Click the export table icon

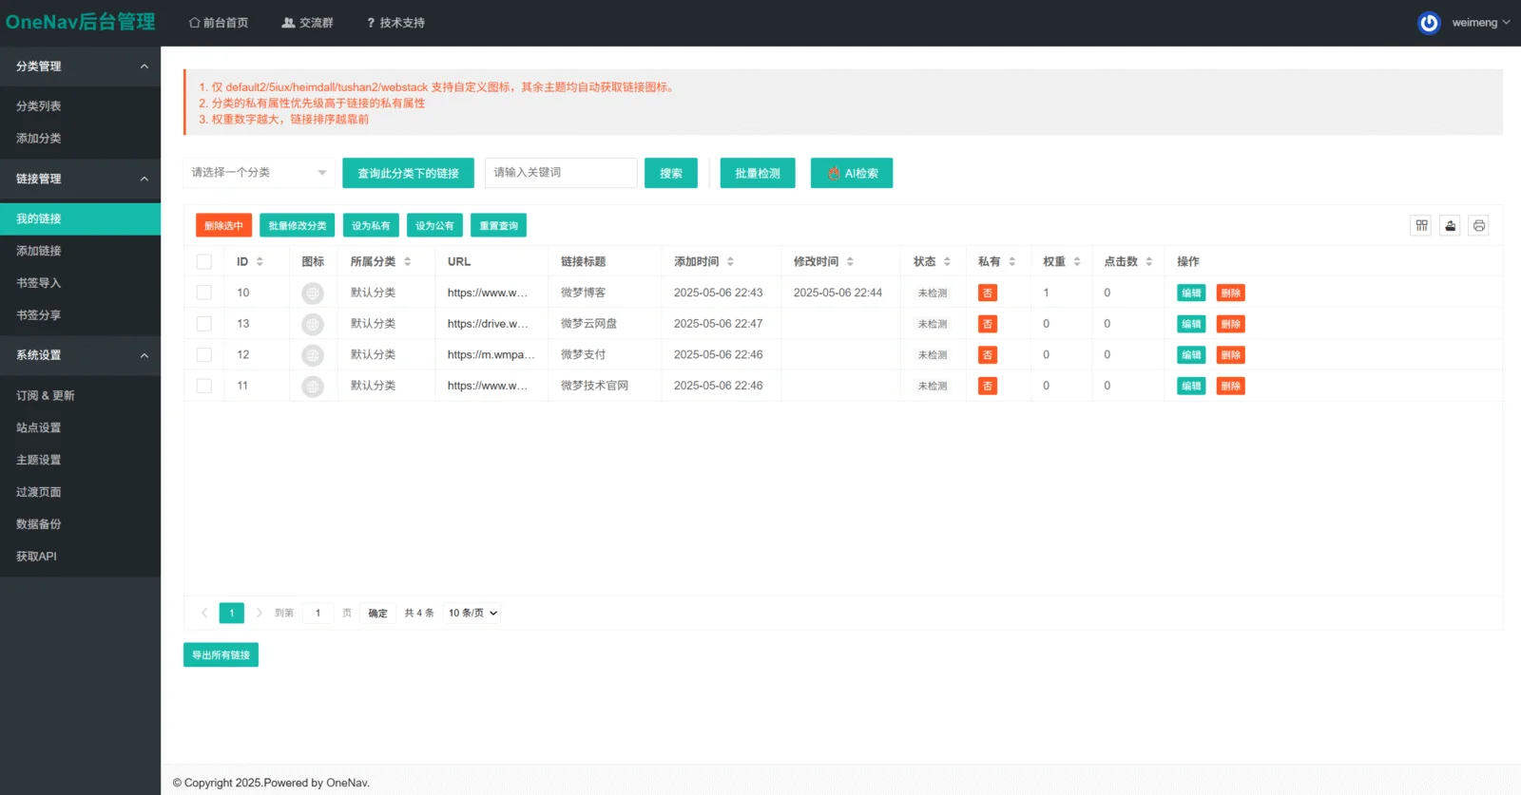[1450, 225]
